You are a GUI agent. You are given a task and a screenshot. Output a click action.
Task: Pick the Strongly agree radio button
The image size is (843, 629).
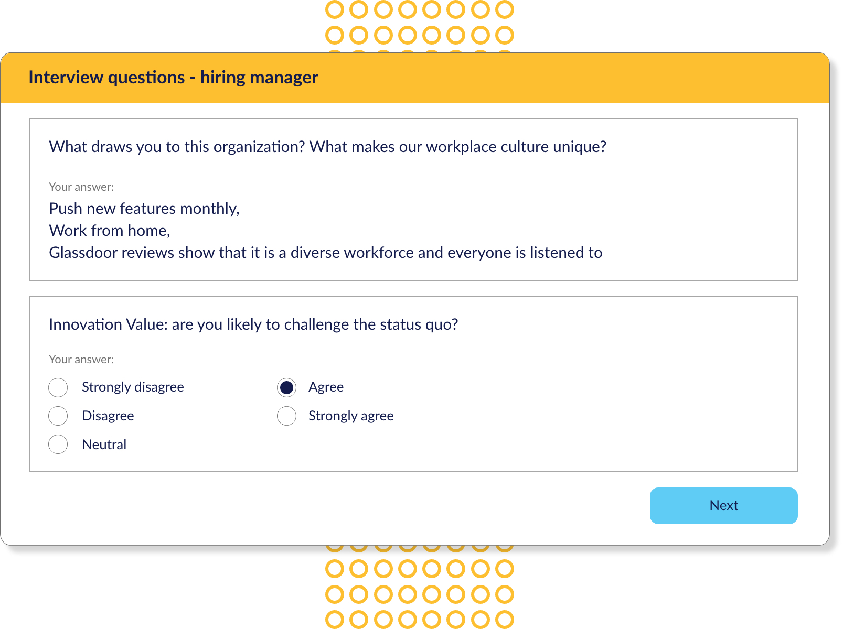pyautogui.click(x=286, y=416)
